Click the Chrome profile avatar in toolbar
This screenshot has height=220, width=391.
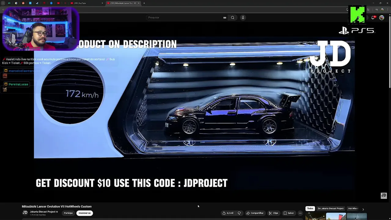click(382, 9)
